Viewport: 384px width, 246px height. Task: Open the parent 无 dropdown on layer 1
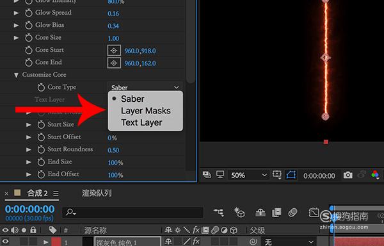tap(288, 242)
